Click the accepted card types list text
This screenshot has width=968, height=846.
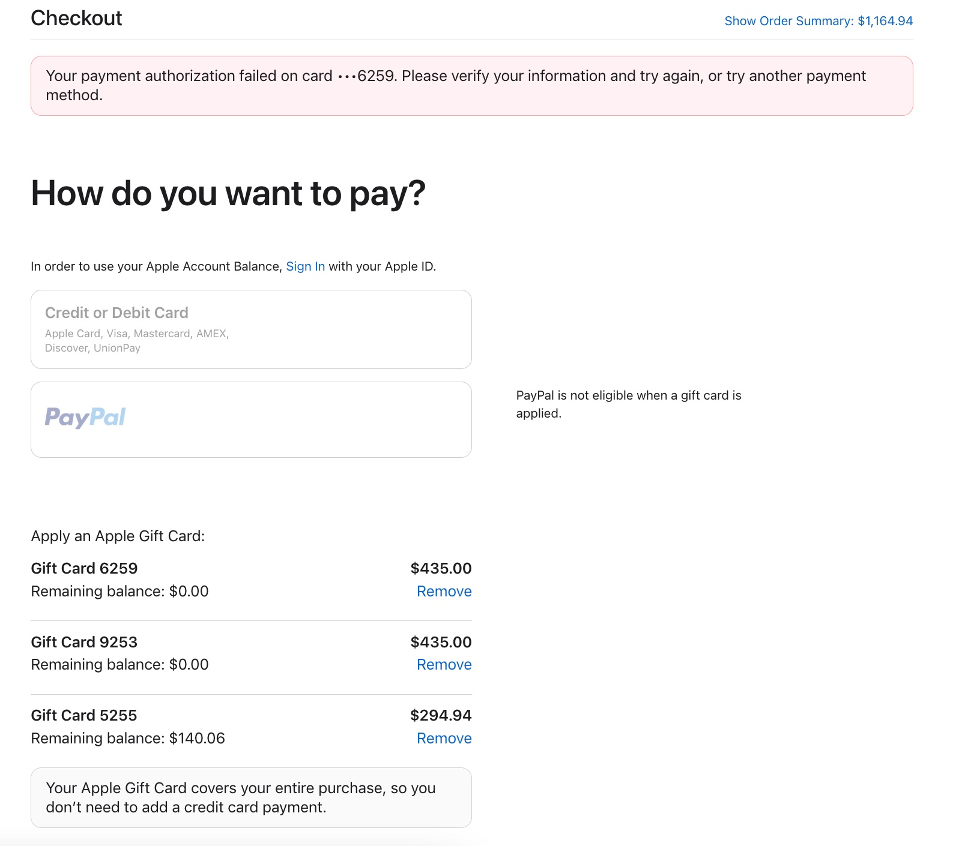pyautogui.click(x=137, y=341)
